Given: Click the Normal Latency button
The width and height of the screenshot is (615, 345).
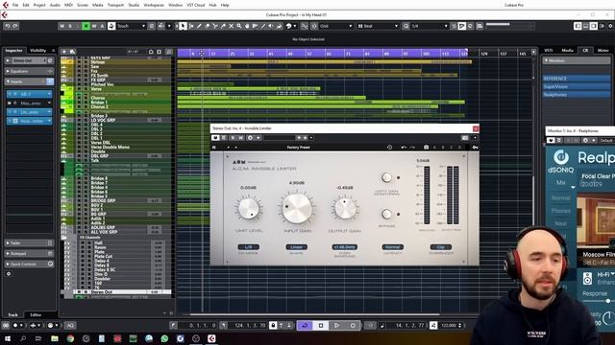Looking at the screenshot, I should (x=393, y=247).
